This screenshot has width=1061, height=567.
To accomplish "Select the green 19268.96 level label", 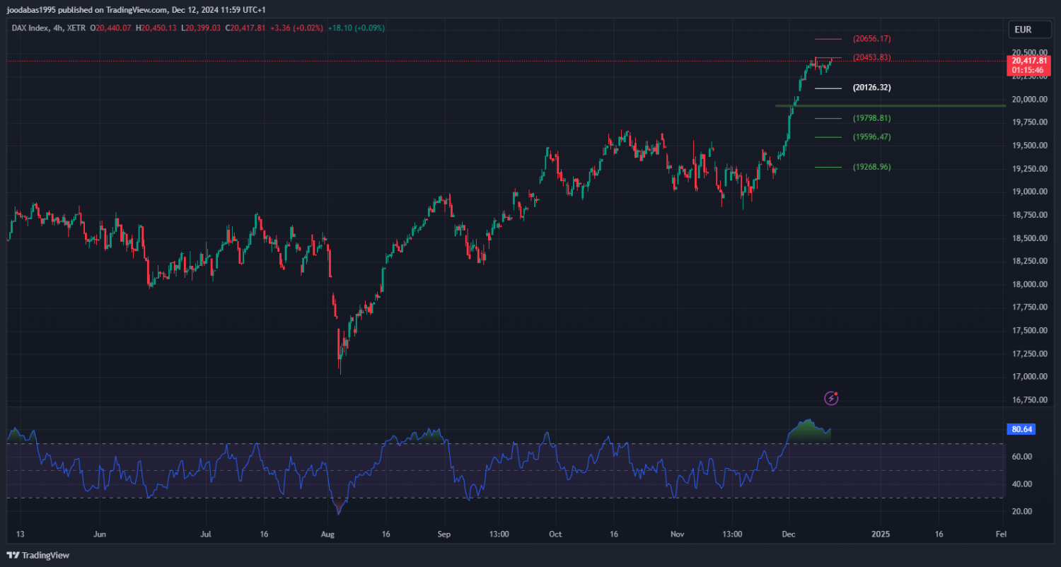I will [x=871, y=167].
